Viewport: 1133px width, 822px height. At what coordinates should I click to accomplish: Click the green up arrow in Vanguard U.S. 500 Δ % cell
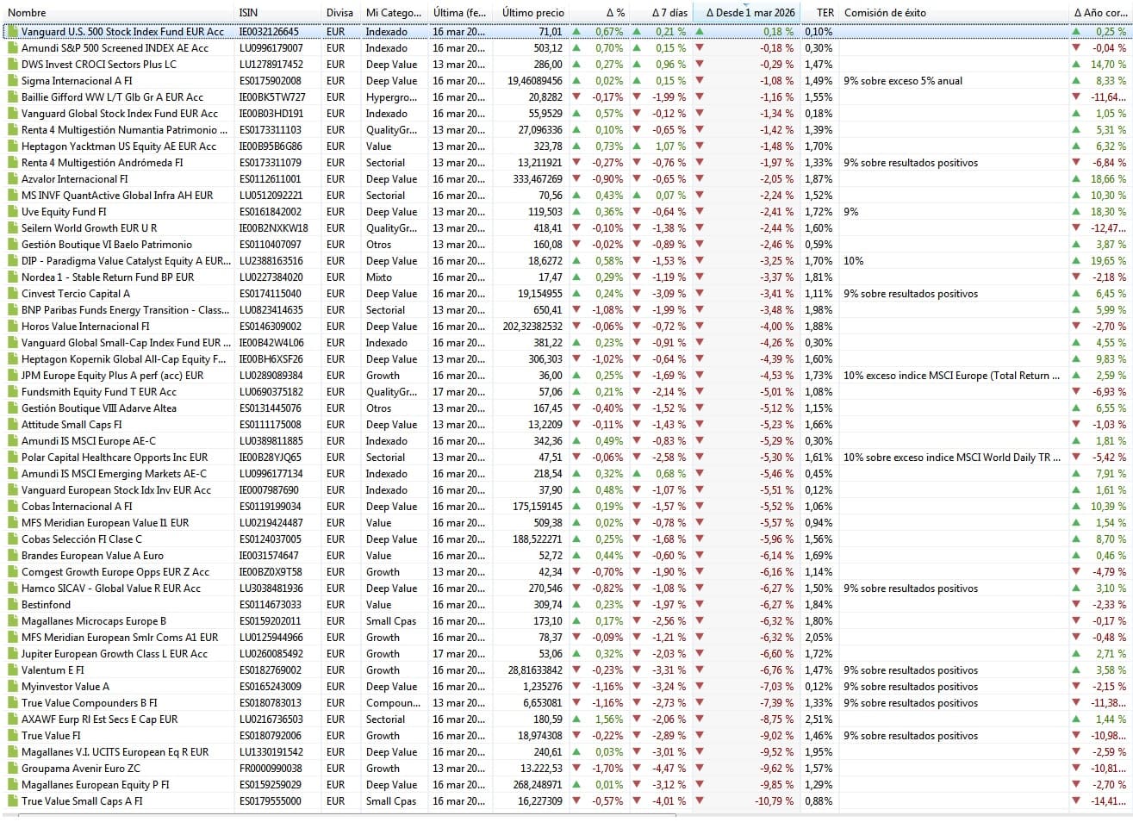[x=576, y=32]
